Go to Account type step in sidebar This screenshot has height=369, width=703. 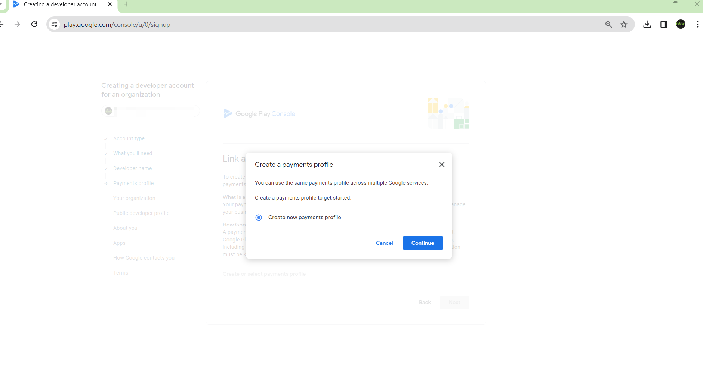[x=129, y=138]
